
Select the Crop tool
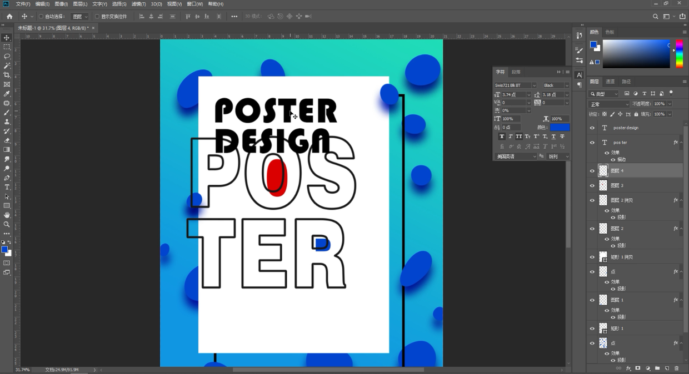coord(7,75)
